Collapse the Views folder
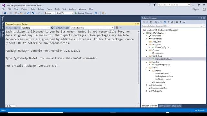The image size is (207, 116). click(147, 68)
